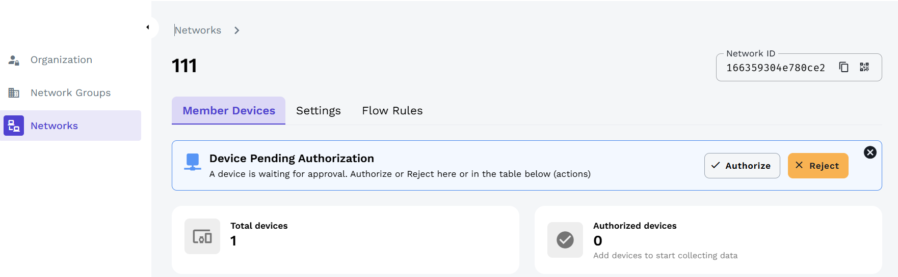The image size is (898, 277).
Task: Click the Organization sidebar icon
Action: coord(14,60)
